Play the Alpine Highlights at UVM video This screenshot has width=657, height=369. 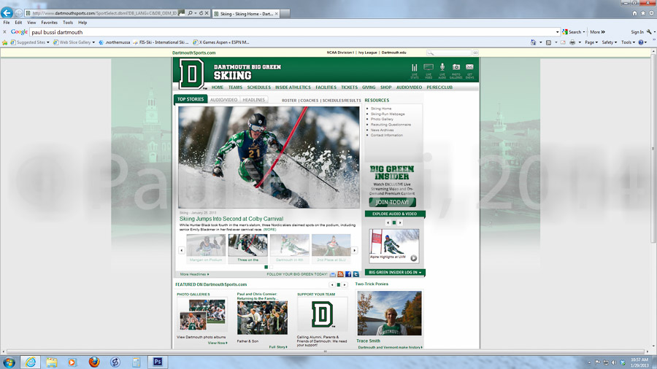pyautogui.click(x=414, y=258)
